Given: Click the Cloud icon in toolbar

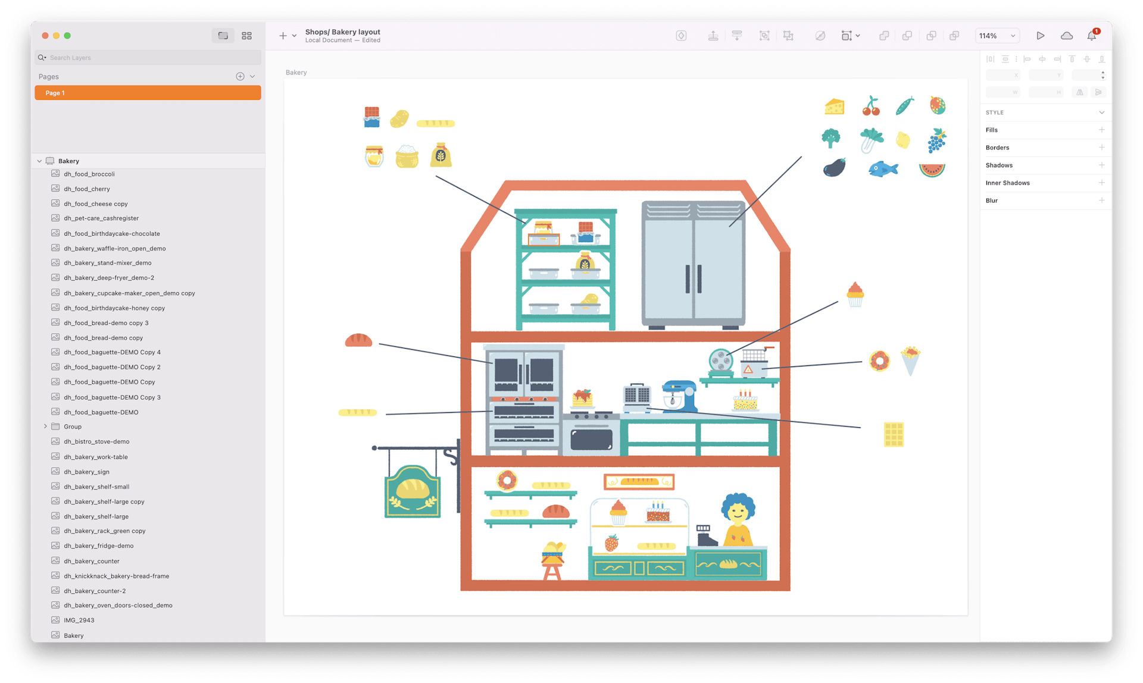Looking at the screenshot, I should tap(1066, 36).
